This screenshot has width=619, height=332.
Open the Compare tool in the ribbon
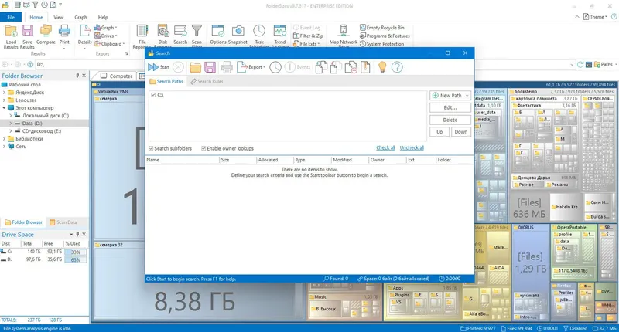pyautogui.click(x=46, y=35)
